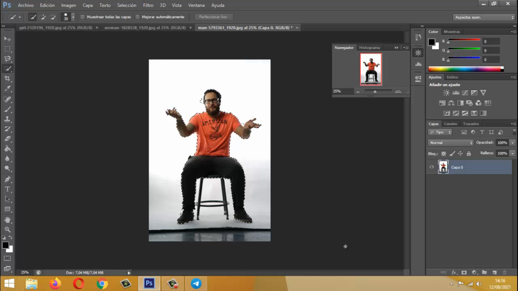The height and width of the screenshot is (291, 518).
Task: Click the color spectrum ramp
Action: [x=466, y=69]
